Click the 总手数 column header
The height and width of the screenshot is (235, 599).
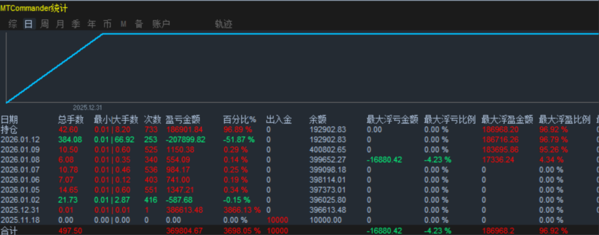click(x=71, y=120)
